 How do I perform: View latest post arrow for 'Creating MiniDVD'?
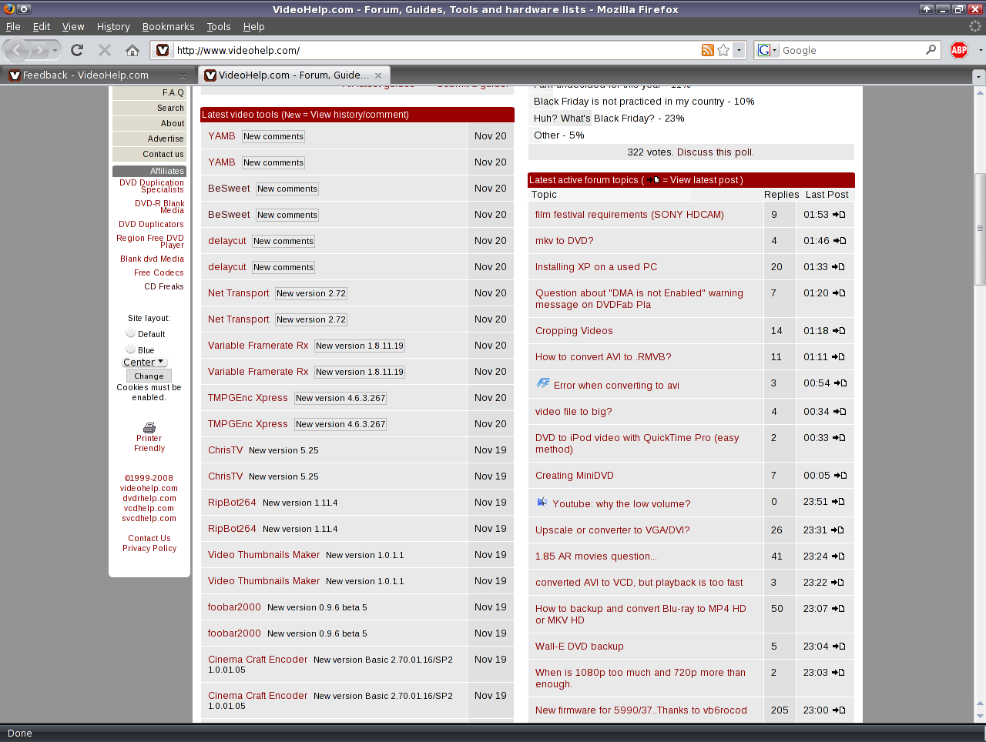pos(840,476)
